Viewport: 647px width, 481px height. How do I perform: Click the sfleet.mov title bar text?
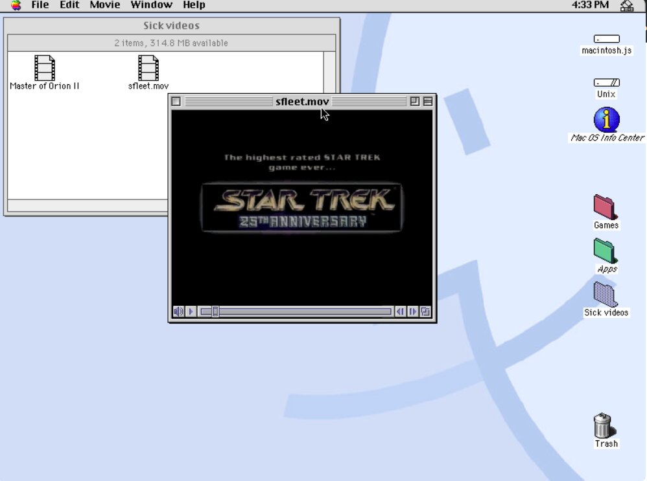click(302, 102)
